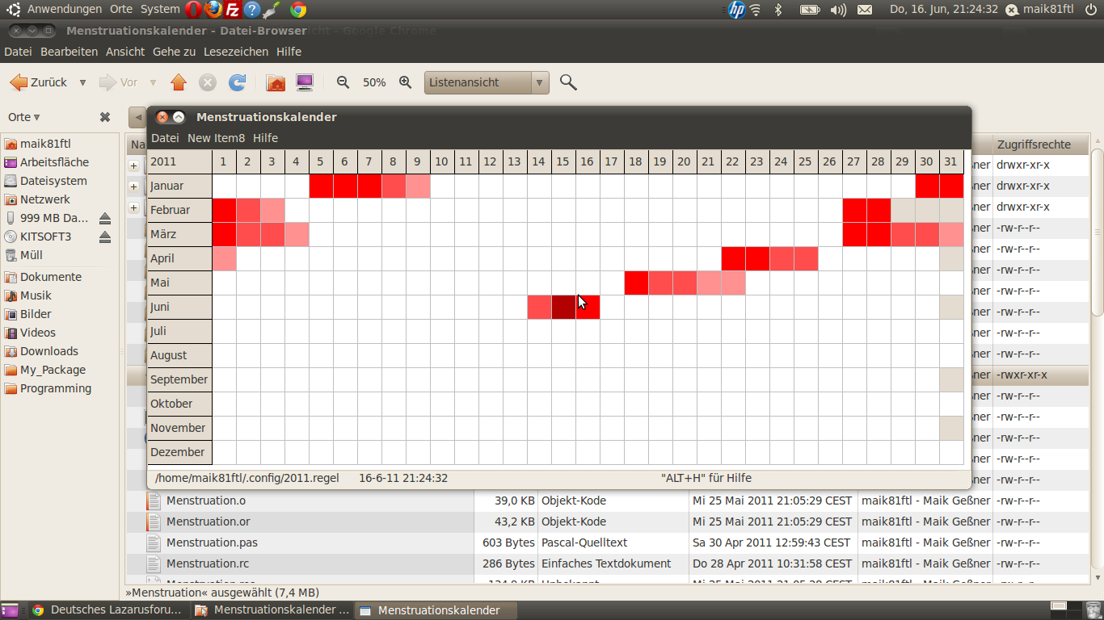Click the Computer icon in toolbar
Viewport: 1104px width, 620px height.
tap(305, 82)
